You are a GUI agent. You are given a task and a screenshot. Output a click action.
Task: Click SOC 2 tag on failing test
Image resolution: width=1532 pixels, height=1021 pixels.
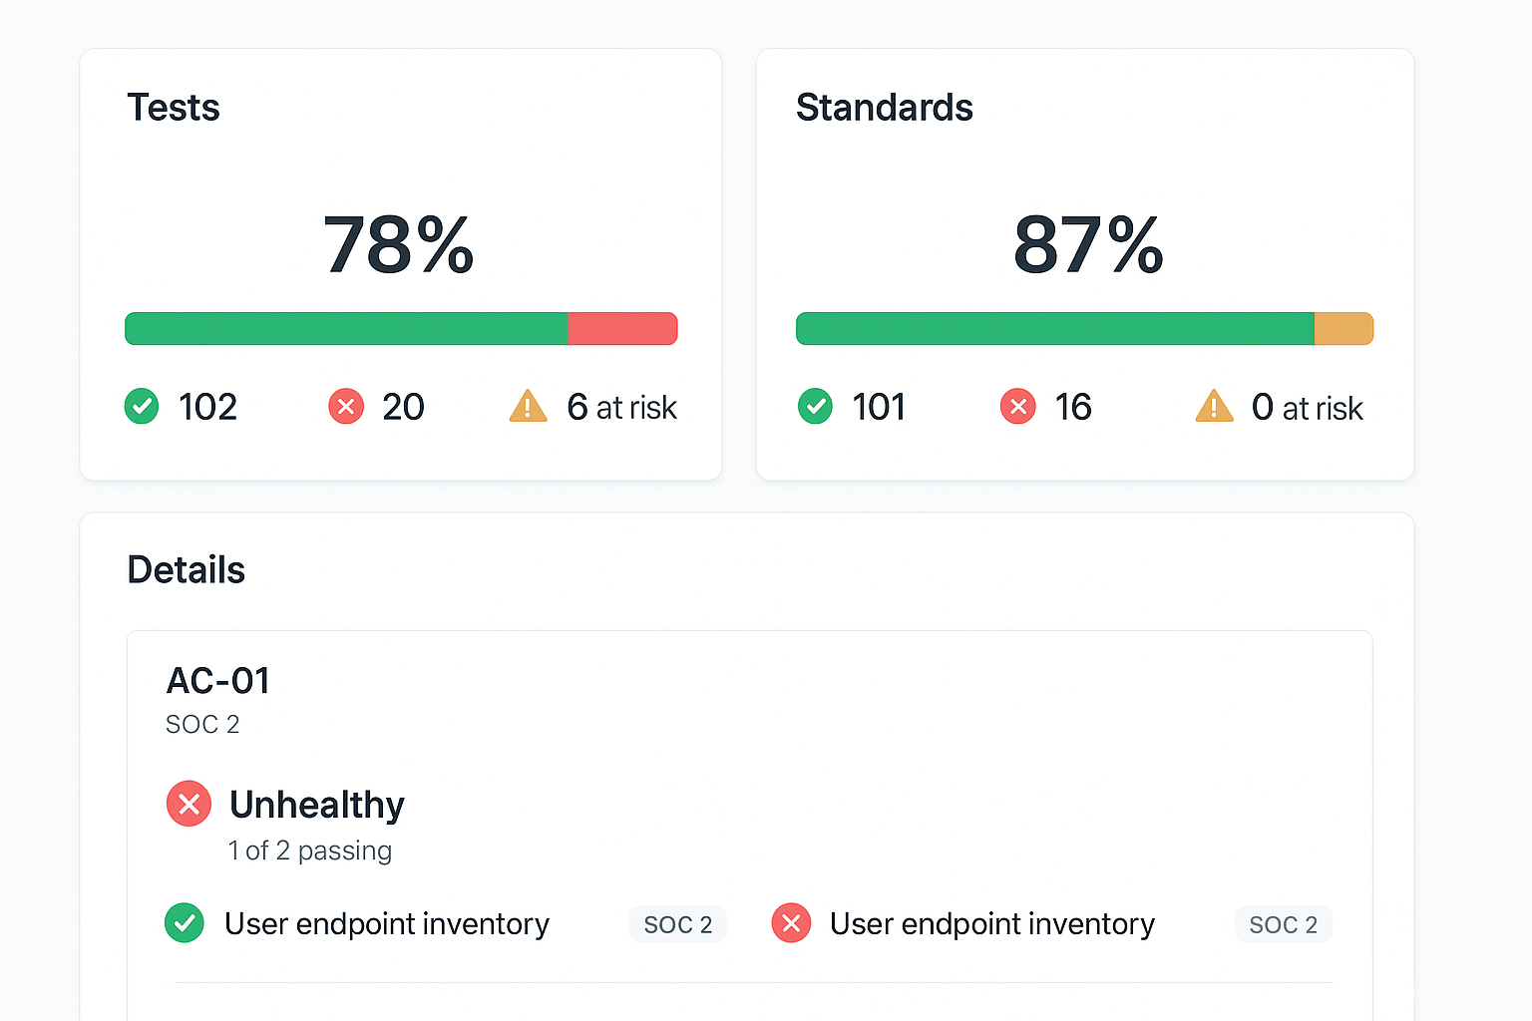tap(1284, 924)
